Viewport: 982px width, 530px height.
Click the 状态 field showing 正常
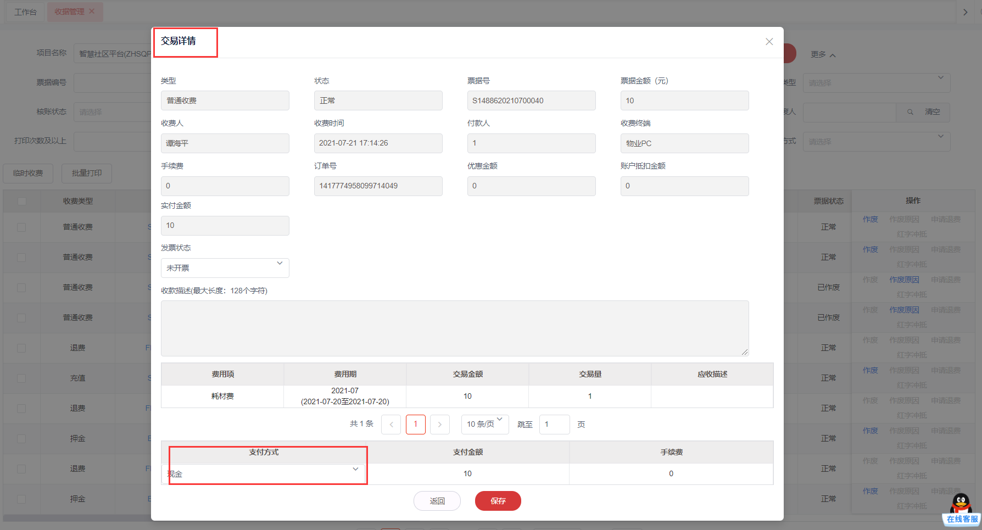click(x=378, y=101)
